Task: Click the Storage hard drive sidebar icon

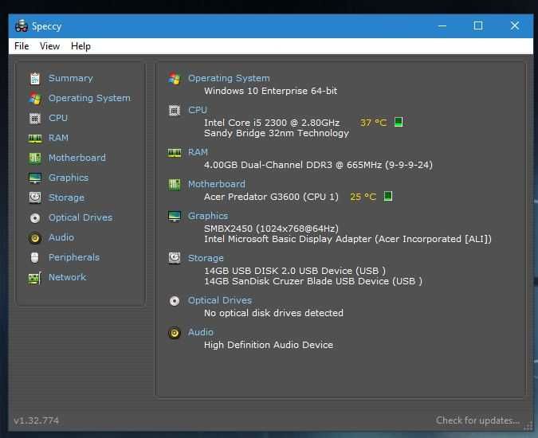Action: [34, 197]
